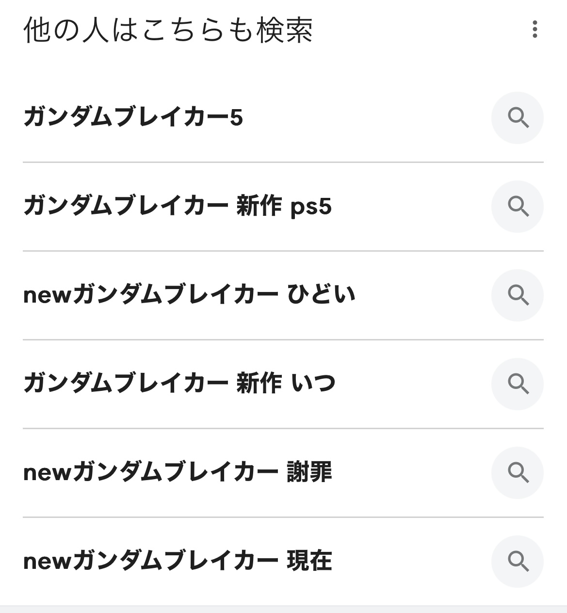Select newガンダムブレイカー ひどい related search

(x=189, y=295)
